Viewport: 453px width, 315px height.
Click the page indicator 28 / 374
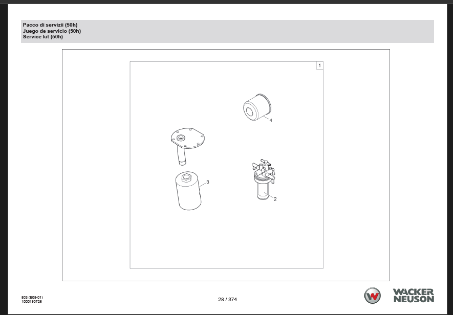point(227,299)
